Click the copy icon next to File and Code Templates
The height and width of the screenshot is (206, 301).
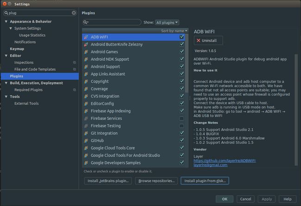[x=75, y=69]
